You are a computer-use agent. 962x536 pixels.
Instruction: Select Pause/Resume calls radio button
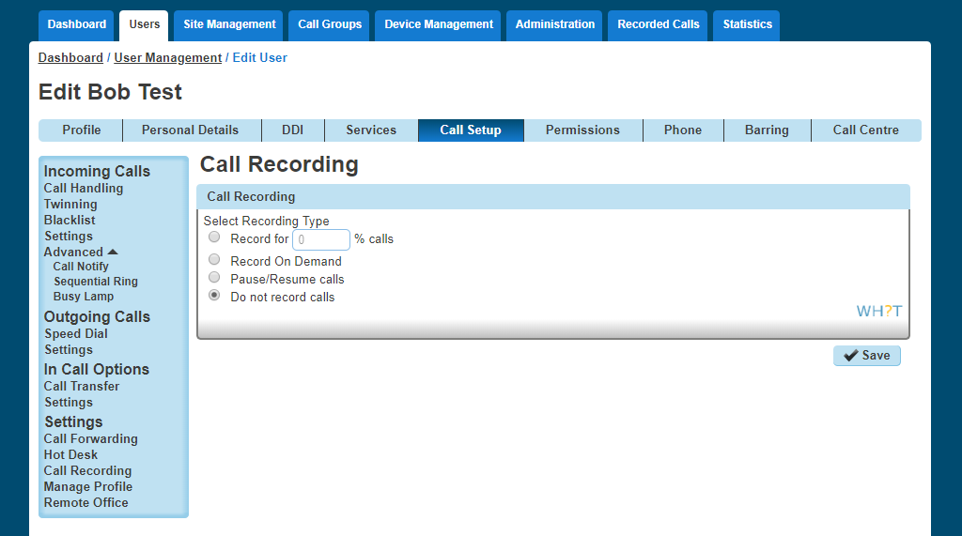tap(214, 277)
